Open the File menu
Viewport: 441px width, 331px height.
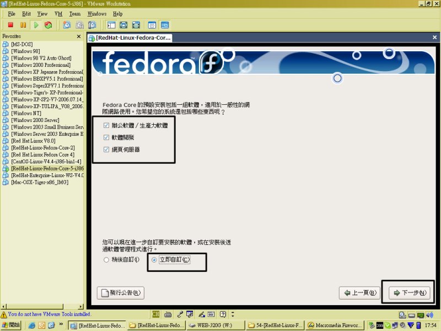(x=12, y=14)
